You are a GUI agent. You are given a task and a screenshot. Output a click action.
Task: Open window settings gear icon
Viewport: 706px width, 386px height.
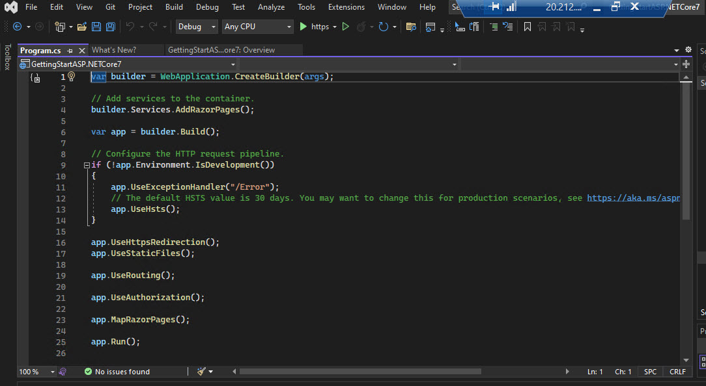tap(688, 50)
